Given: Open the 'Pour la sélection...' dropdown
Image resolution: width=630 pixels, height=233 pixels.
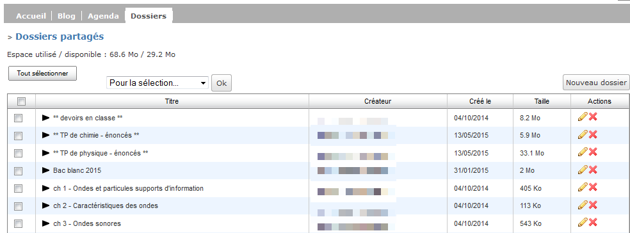Looking at the screenshot, I should click(x=157, y=83).
